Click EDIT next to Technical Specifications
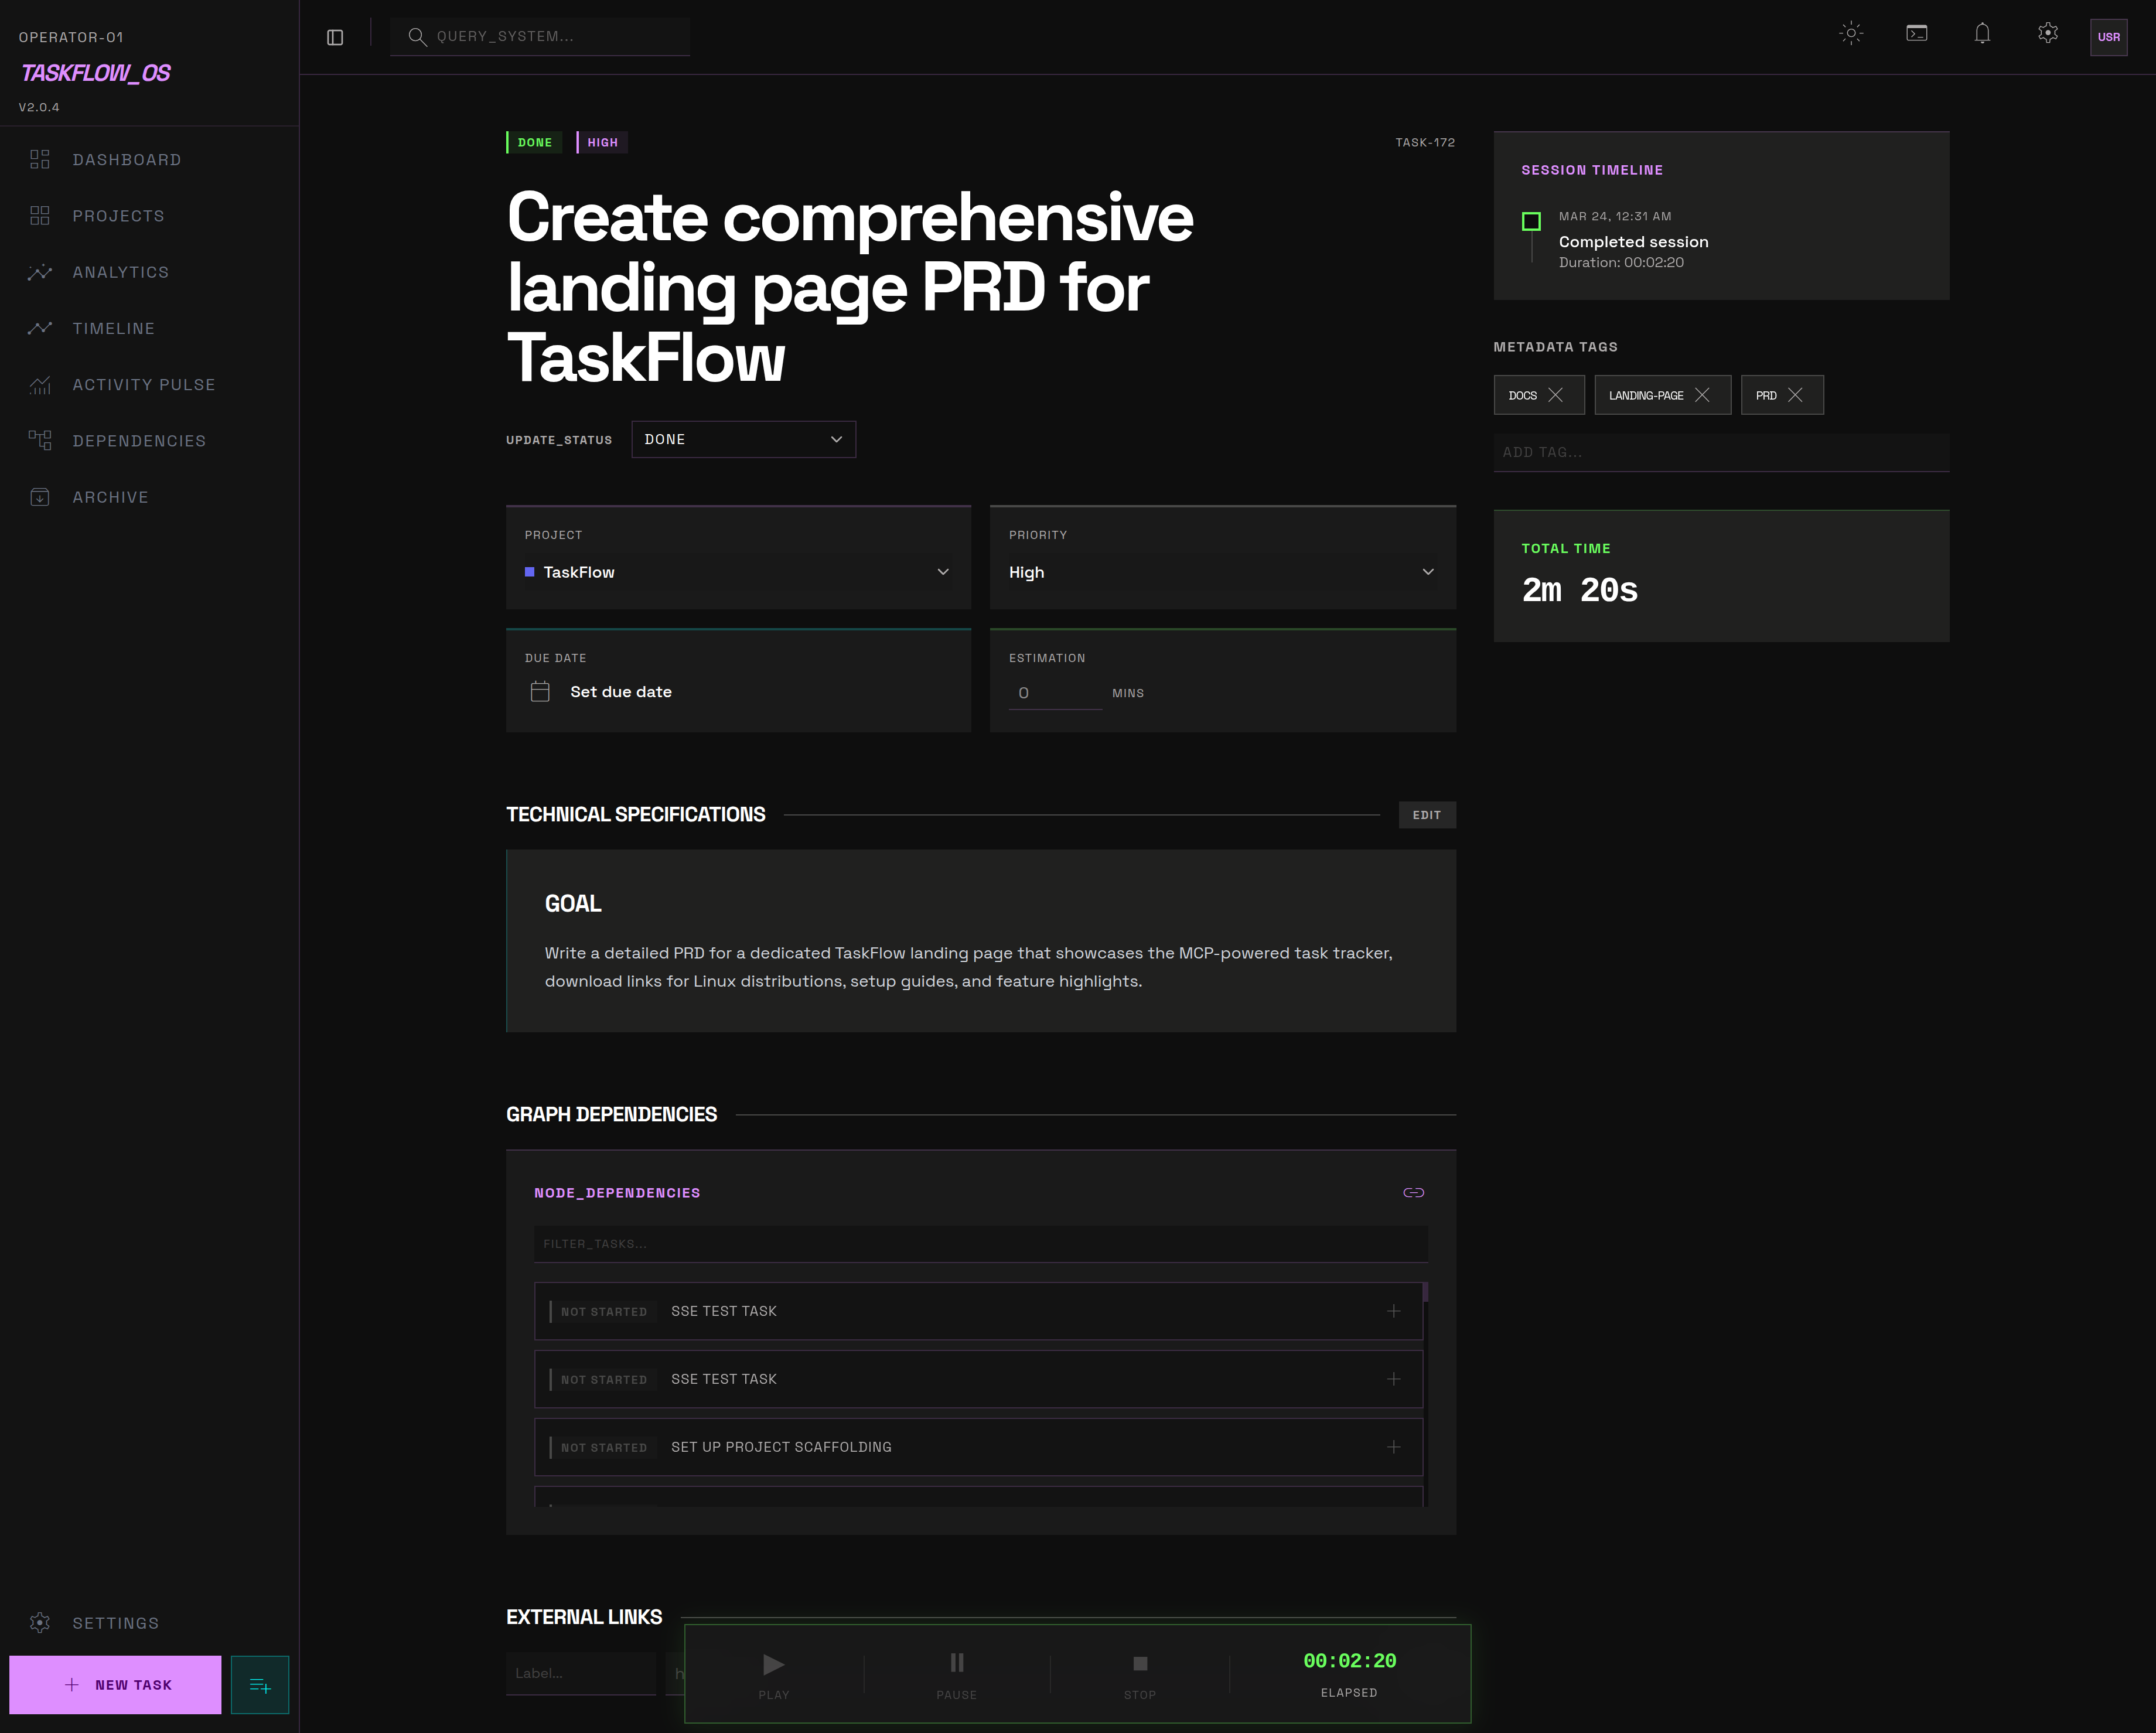 coord(1427,815)
